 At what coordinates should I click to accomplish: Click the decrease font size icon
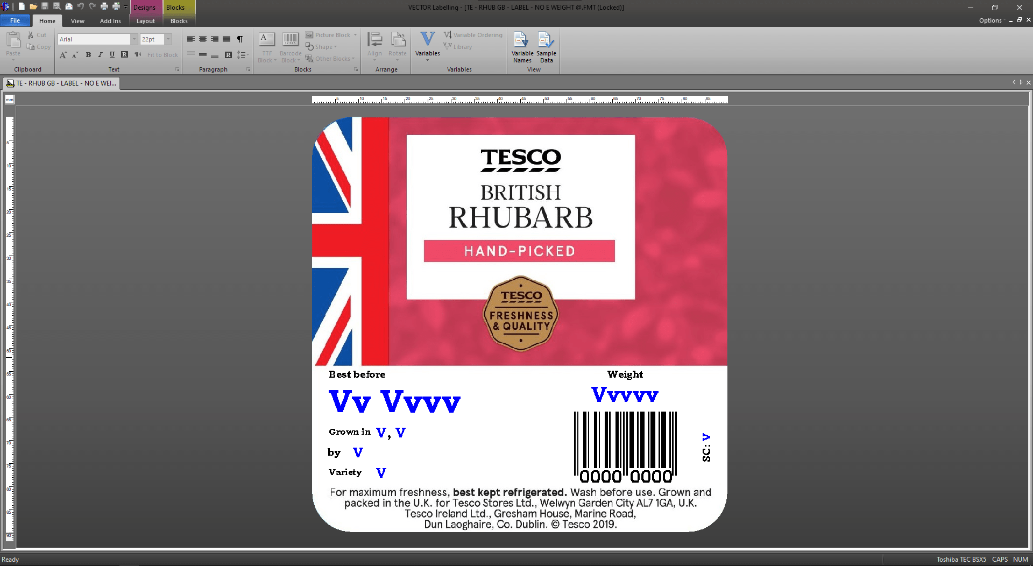[75, 55]
